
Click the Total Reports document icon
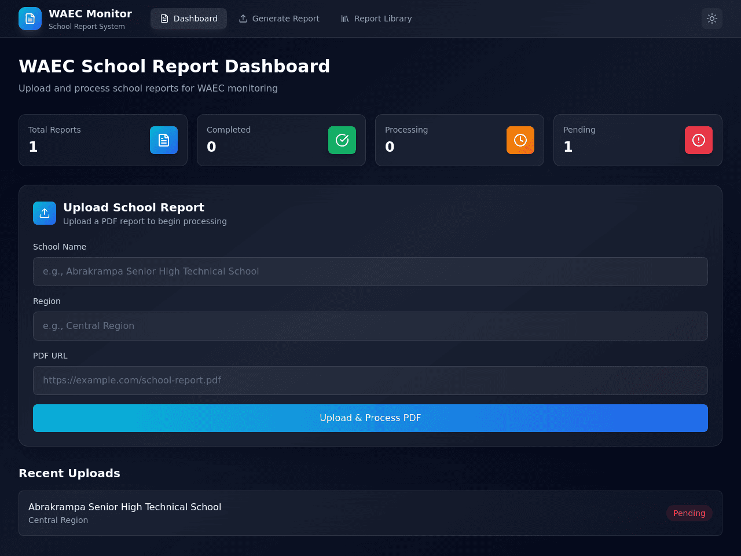tap(164, 140)
